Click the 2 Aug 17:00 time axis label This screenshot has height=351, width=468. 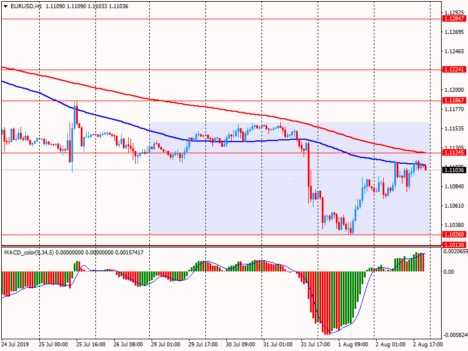click(428, 345)
